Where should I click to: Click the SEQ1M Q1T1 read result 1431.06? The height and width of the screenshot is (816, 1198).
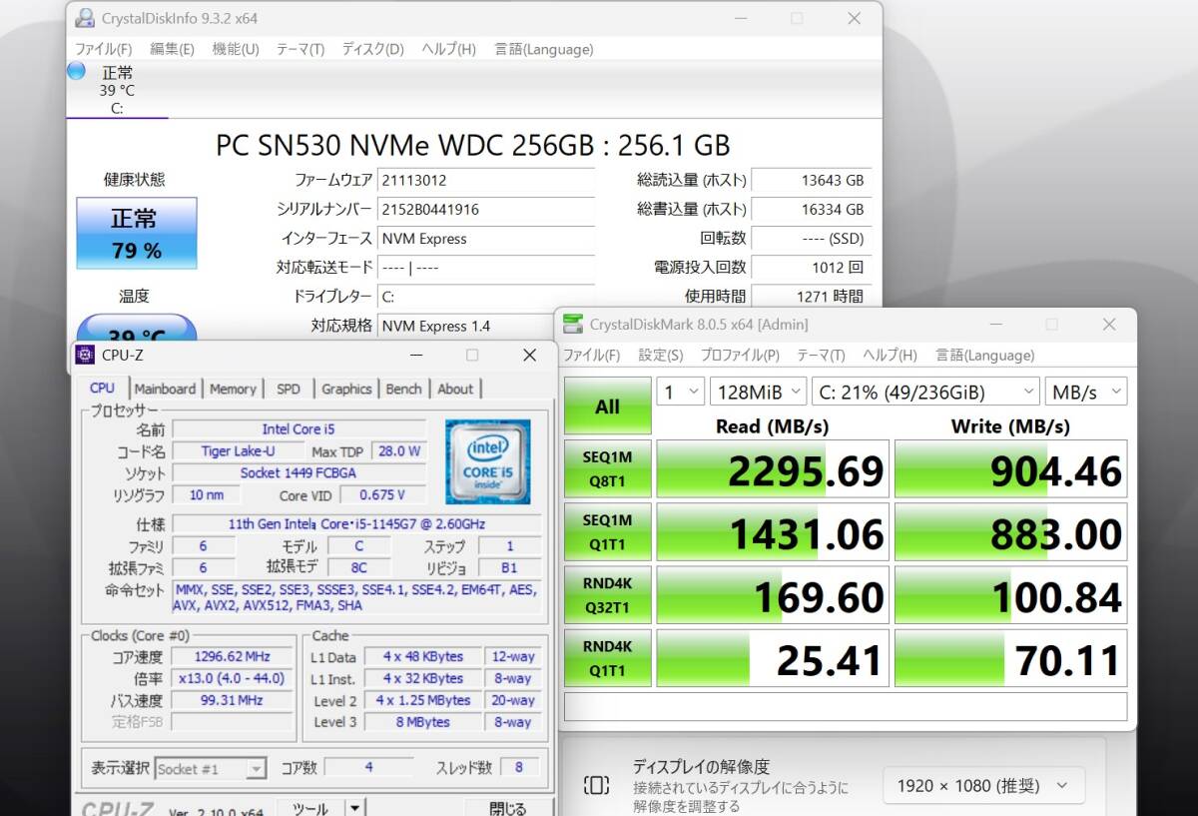772,532
